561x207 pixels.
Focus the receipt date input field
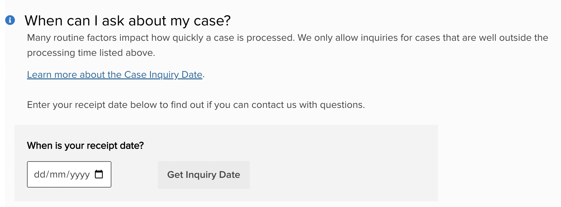(x=69, y=174)
